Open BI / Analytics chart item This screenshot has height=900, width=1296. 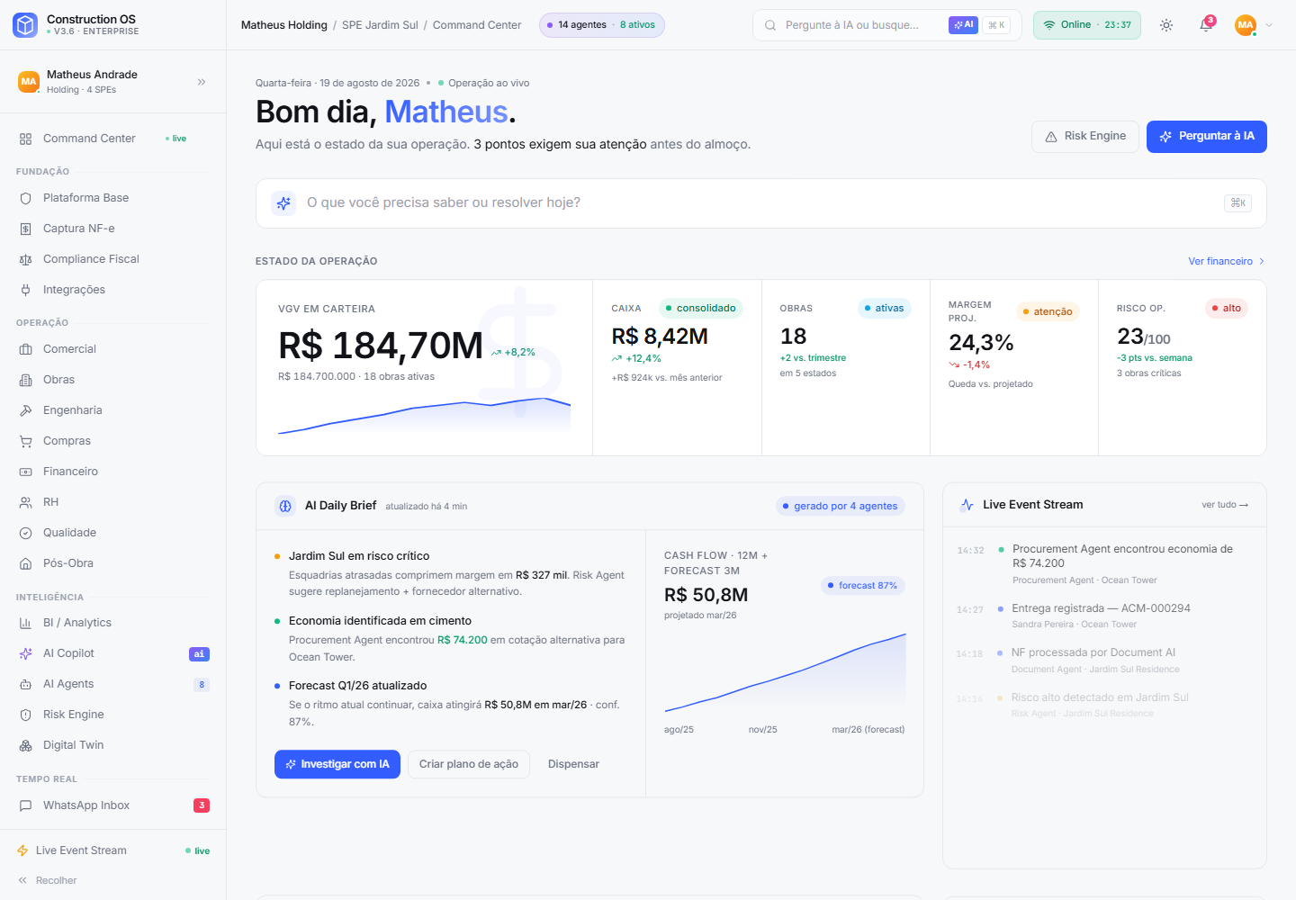(x=112, y=623)
